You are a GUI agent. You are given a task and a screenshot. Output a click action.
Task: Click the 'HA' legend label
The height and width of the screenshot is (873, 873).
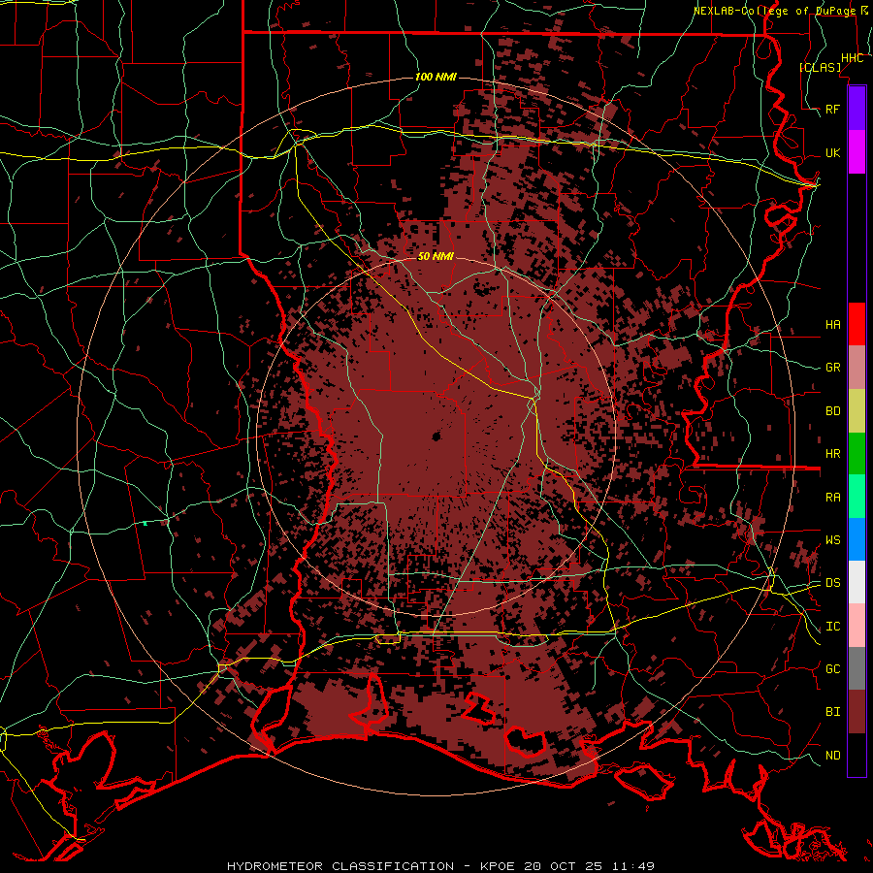coord(832,324)
